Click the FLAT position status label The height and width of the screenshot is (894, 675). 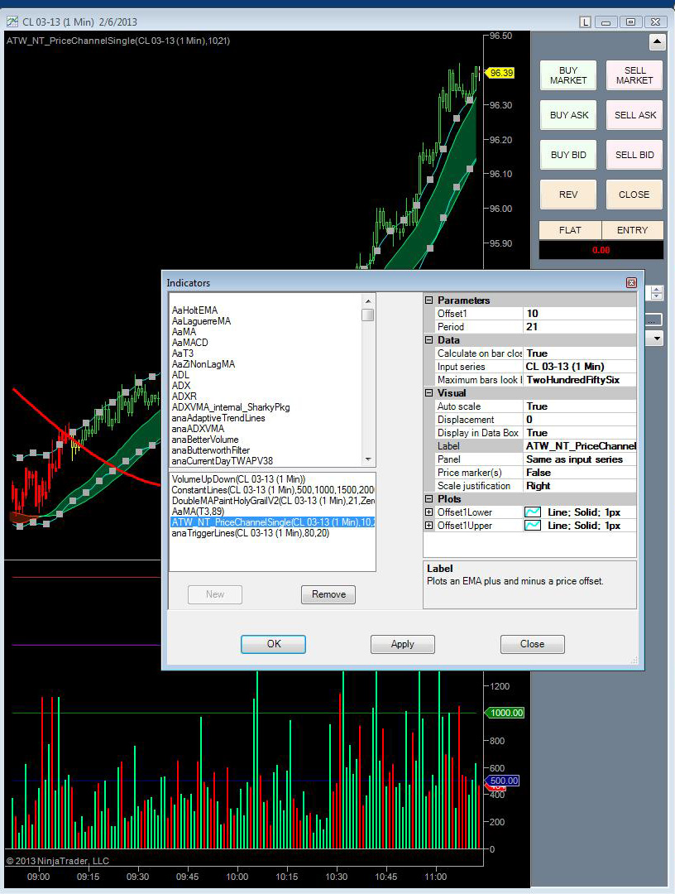(570, 230)
